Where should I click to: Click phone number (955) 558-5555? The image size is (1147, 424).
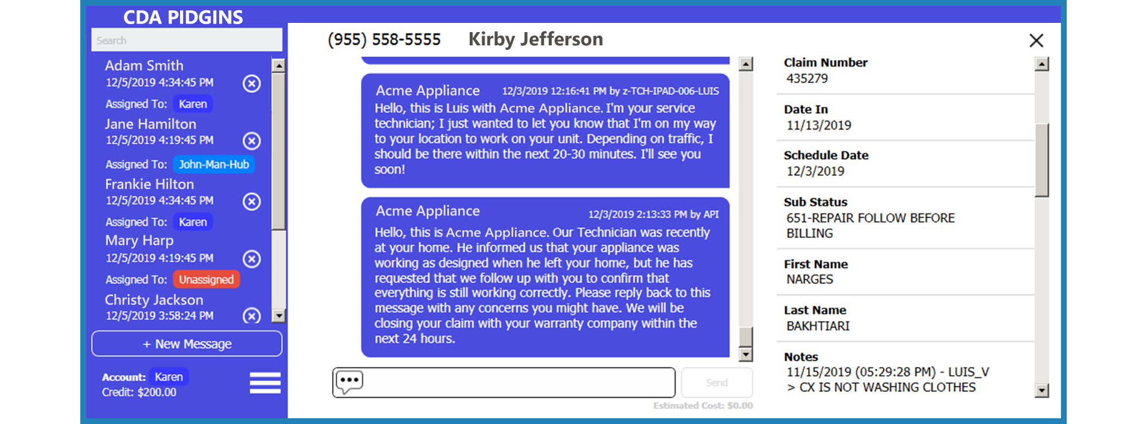[384, 40]
